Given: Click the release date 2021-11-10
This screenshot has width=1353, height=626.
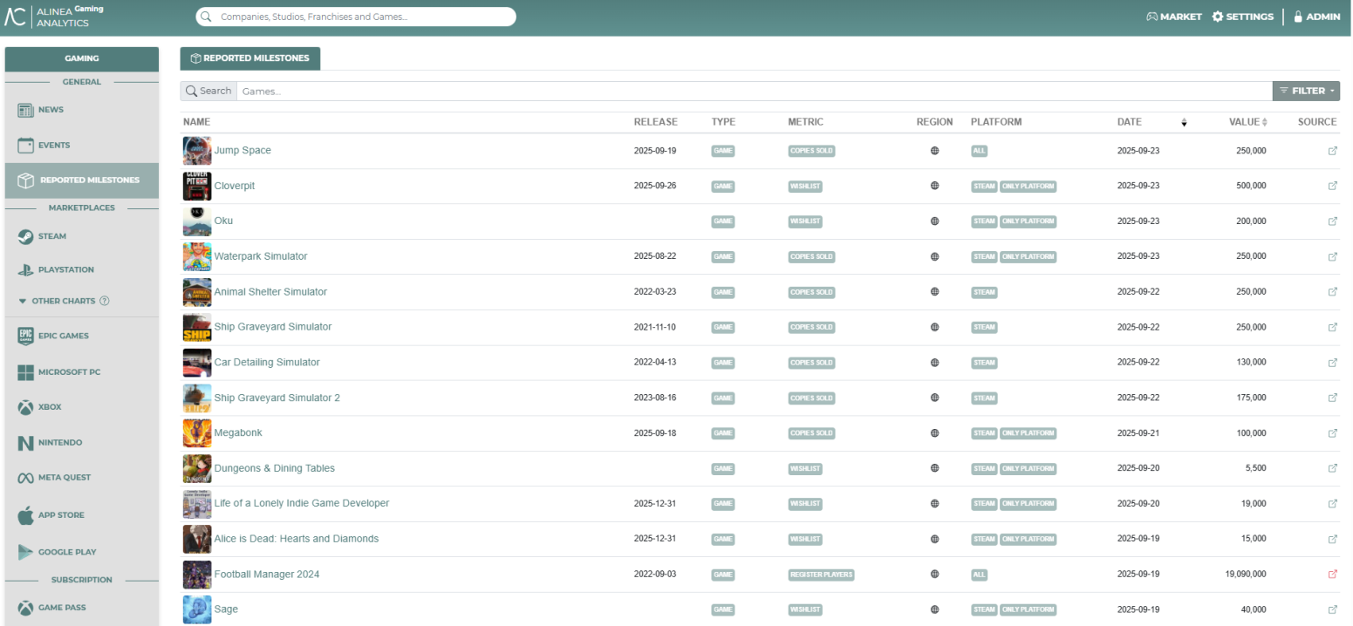Looking at the screenshot, I should (655, 327).
